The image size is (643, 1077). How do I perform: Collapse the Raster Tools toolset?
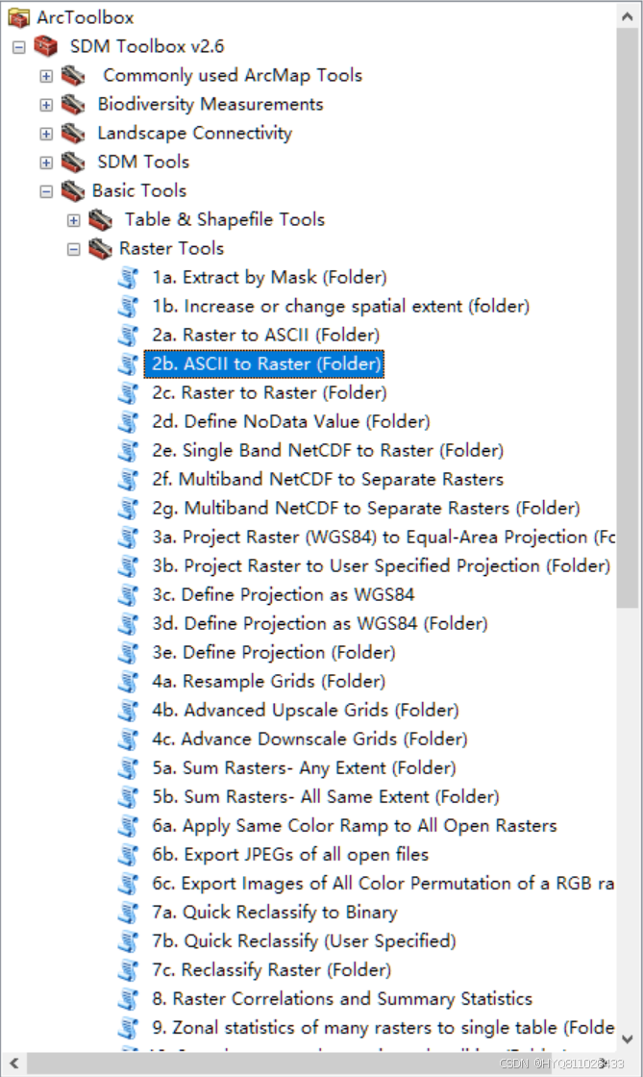pyautogui.click(x=73, y=249)
